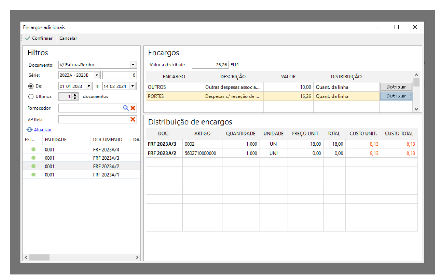The image size is (441, 279).
Task: Clear the Fornecedor field with red X
Action: tap(133, 108)
